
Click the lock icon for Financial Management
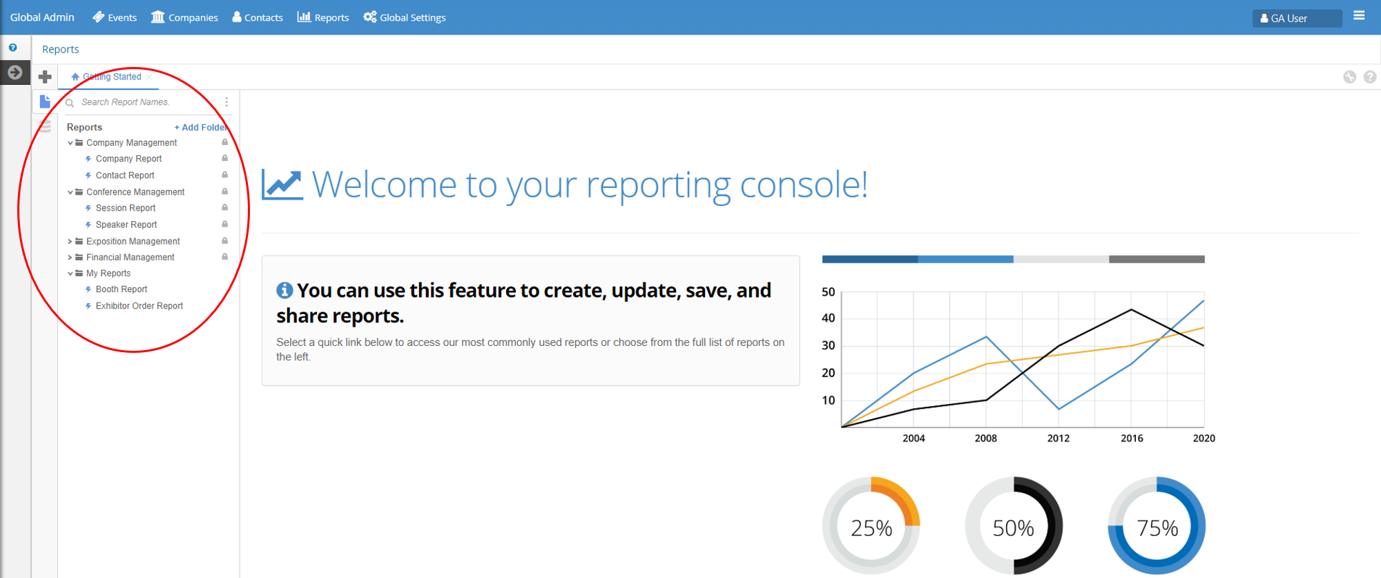(x=224, y=257)
